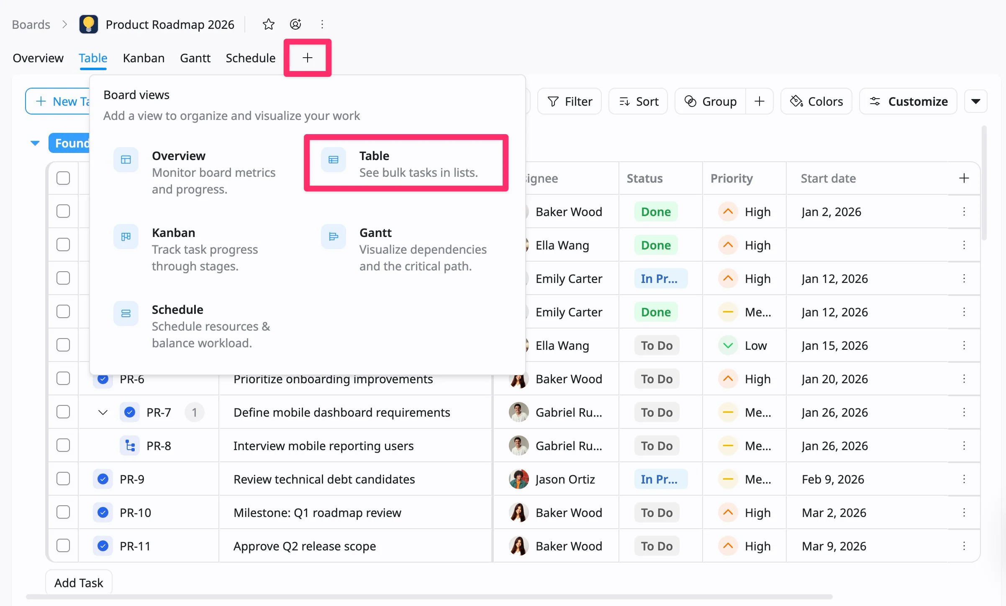Open the To Do status of PR-11
This screenshot has width=1006, height=606.
[657, 546]
